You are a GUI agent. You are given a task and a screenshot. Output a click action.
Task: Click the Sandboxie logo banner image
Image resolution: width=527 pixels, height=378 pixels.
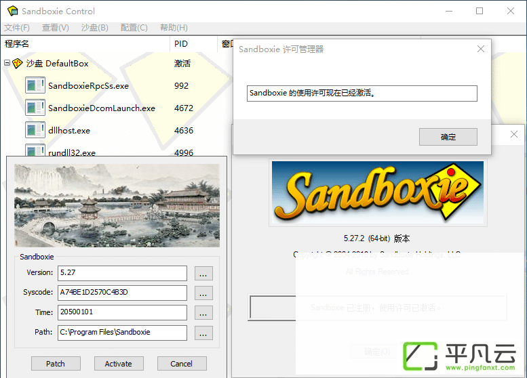click(378, 192)
